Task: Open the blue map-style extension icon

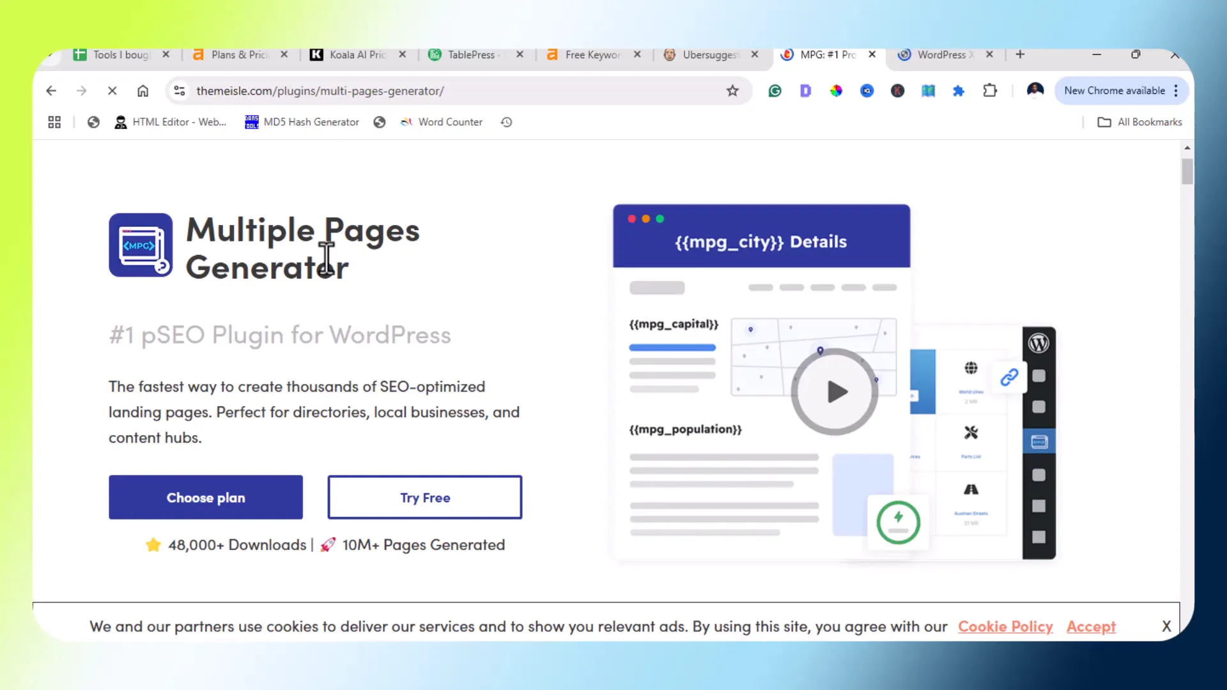Action: tap(928, 91)
